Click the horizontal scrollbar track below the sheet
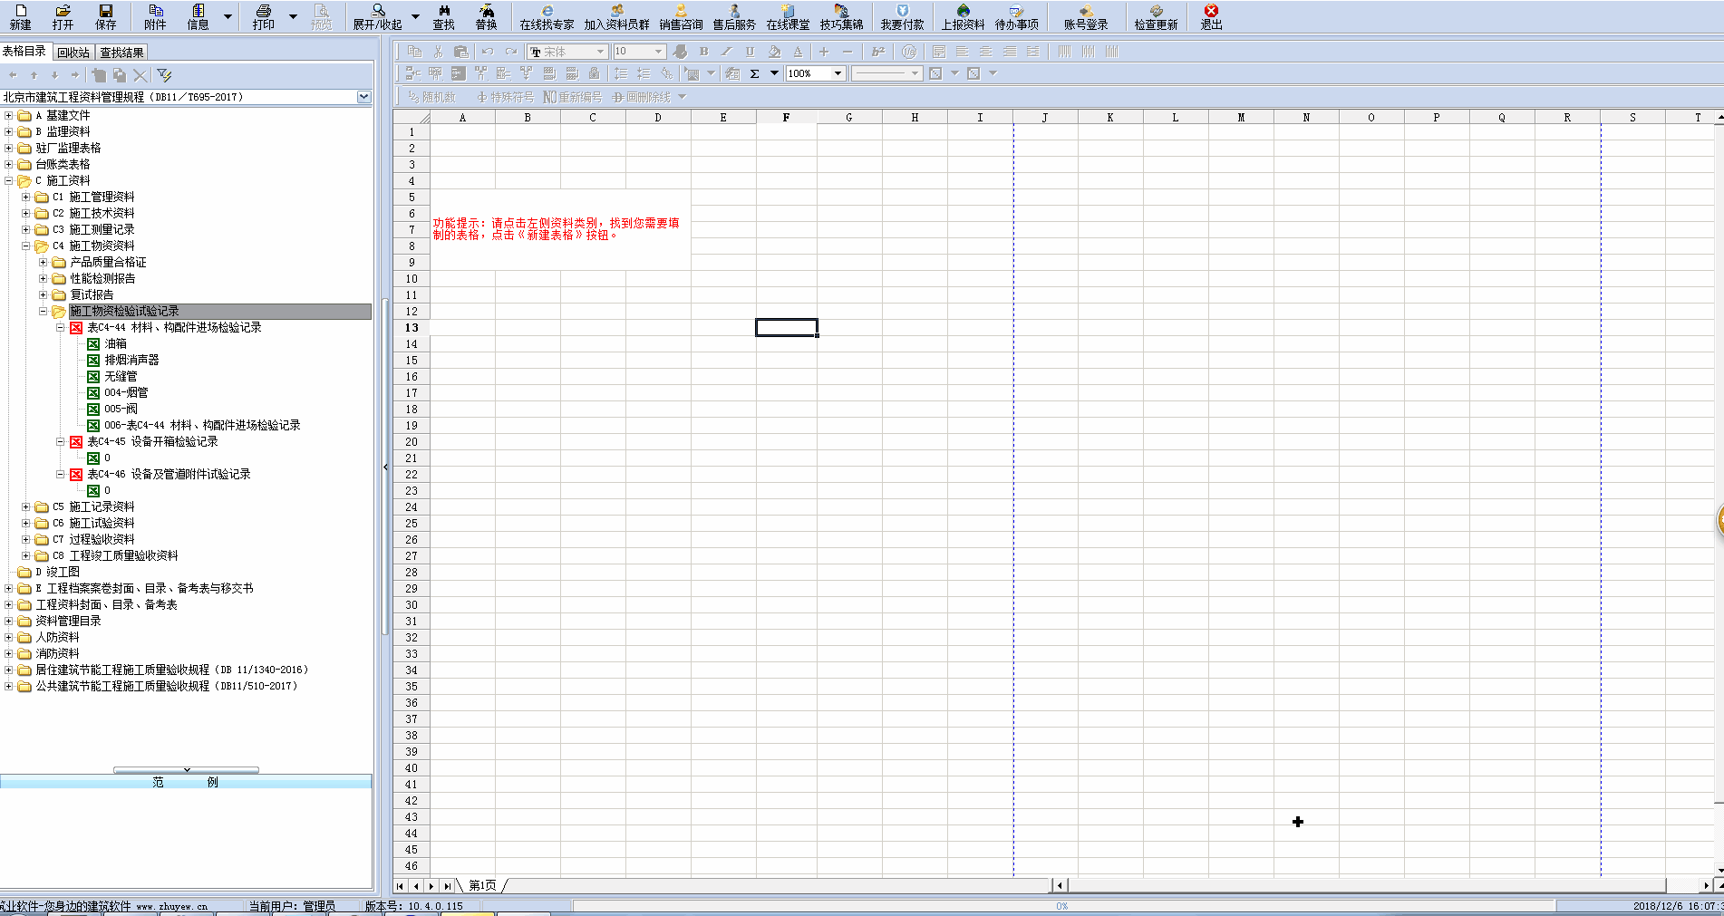The image size is (1724, 916). 1360,885
